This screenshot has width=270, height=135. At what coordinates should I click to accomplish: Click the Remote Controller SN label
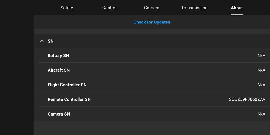(69, 99)
